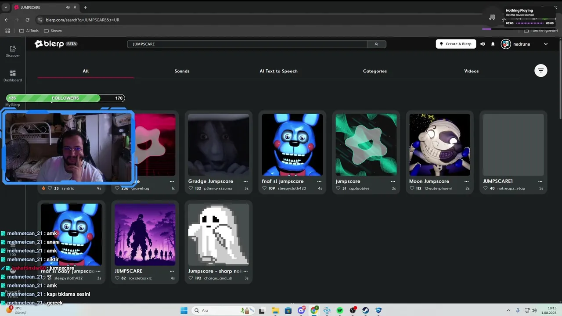Mute blerp sound with the speaker icon

pos(483,44)
